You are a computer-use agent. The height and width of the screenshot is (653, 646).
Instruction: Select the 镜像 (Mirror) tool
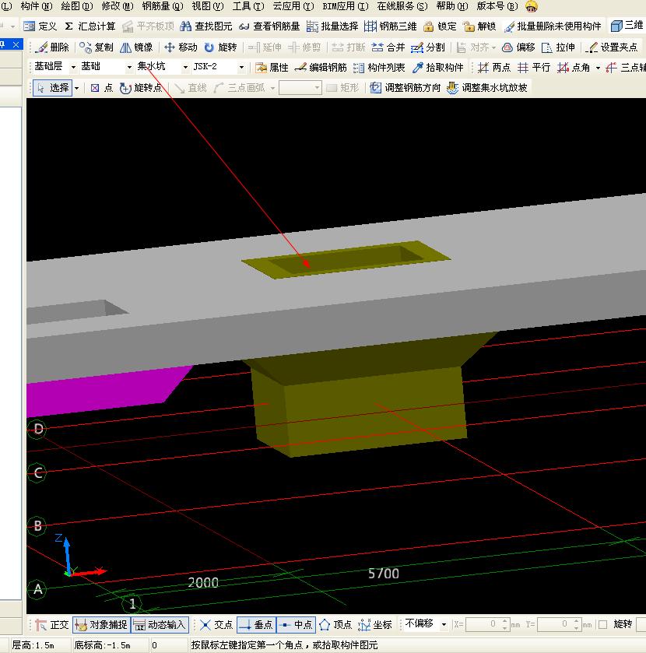pos(136,47)
